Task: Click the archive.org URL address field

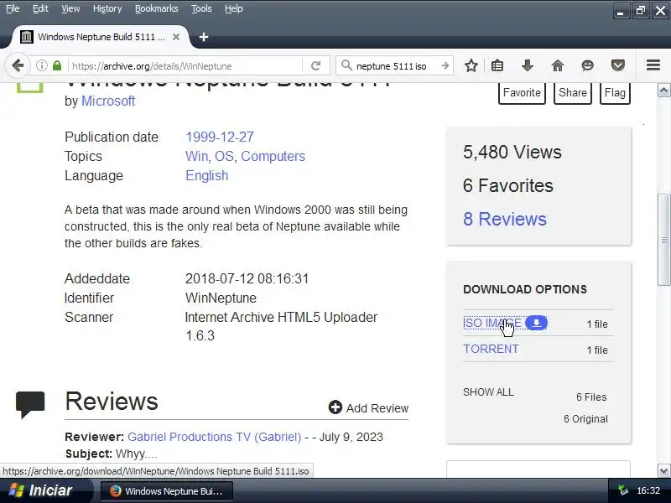Action: pyautogui.click(x=186, y=66)
